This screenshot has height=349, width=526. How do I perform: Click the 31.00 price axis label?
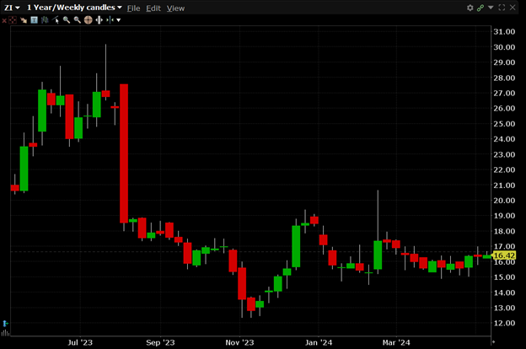tap(504, 31)
